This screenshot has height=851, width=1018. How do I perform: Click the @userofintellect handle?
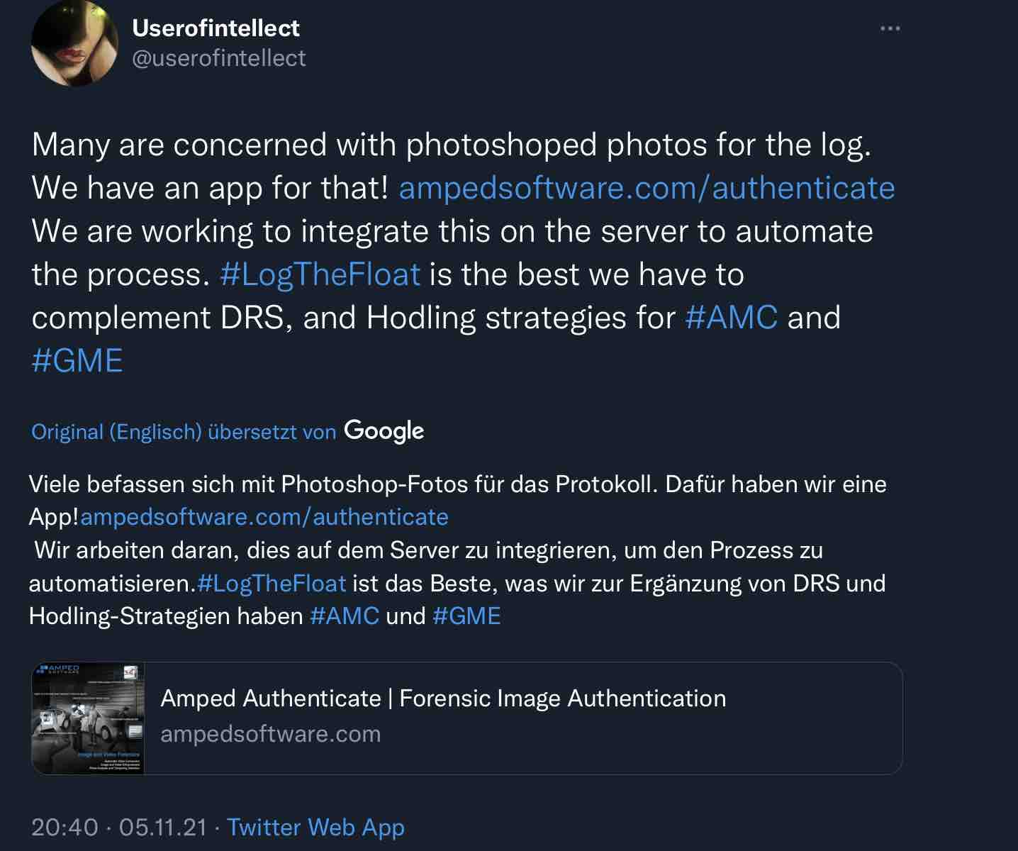click(219, 58)
